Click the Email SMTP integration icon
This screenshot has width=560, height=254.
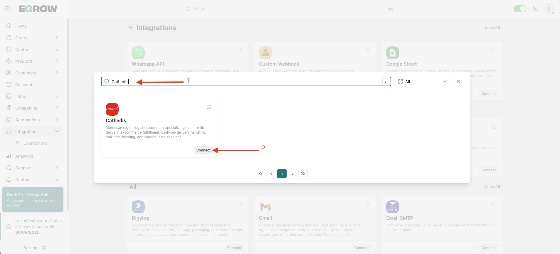tap(393, 207)
